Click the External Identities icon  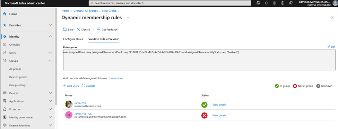tap(5, 125)
